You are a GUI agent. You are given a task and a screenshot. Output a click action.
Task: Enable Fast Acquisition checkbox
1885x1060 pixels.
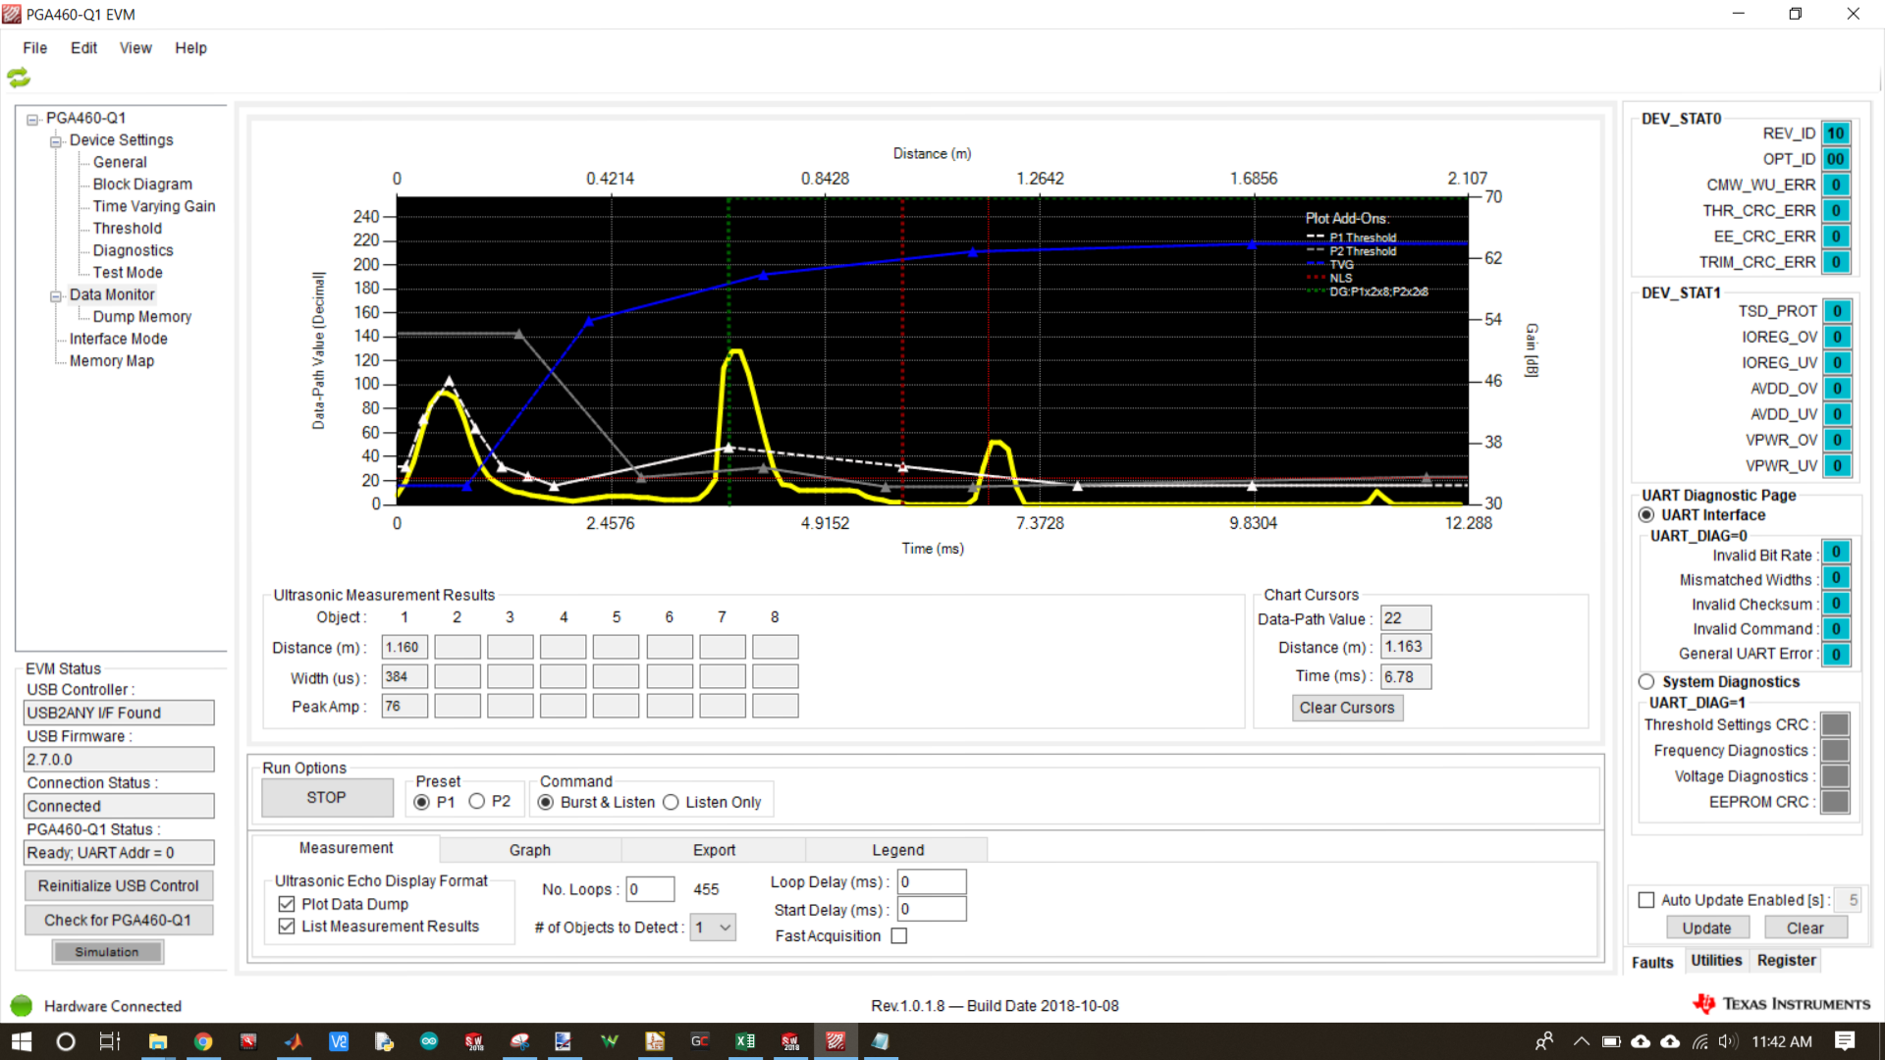point(899,936)
